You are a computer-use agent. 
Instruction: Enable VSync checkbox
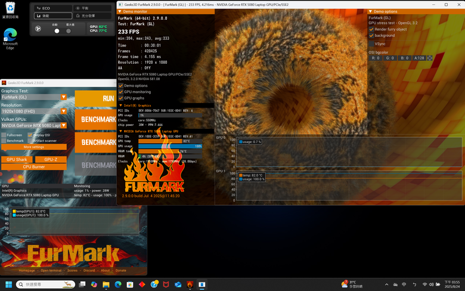coord(371,44)
